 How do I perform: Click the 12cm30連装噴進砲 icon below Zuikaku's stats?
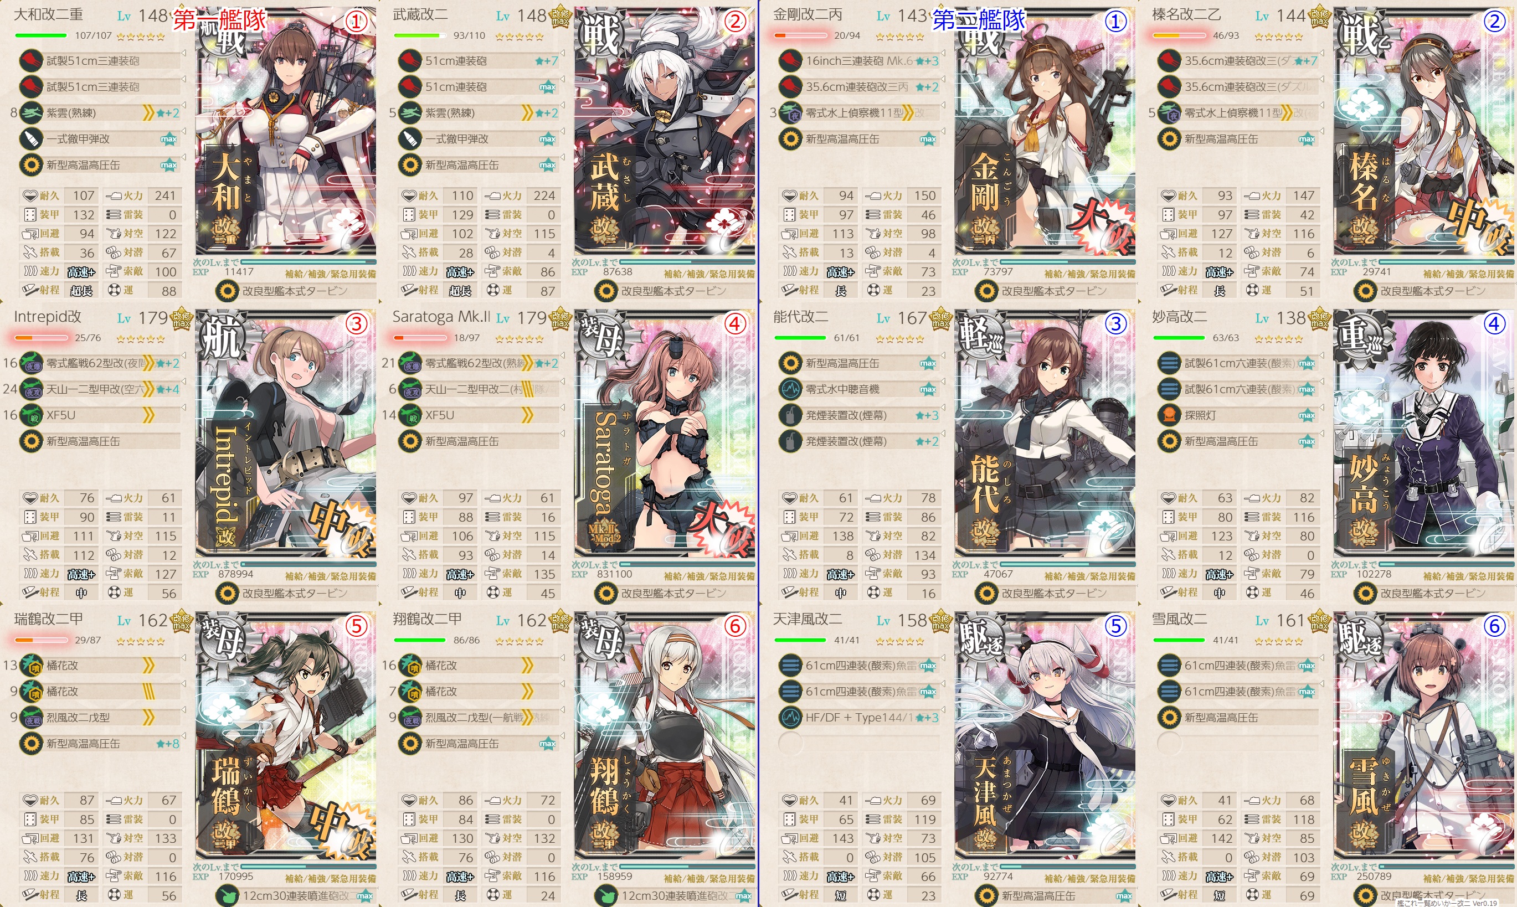click(x=228, y=896)
